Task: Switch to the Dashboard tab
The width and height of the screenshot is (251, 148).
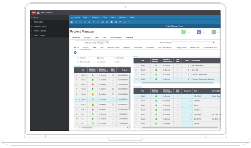Action: pos(76,38)
